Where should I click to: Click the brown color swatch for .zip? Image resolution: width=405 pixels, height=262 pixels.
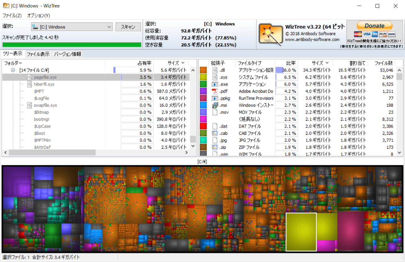point(203,147)
